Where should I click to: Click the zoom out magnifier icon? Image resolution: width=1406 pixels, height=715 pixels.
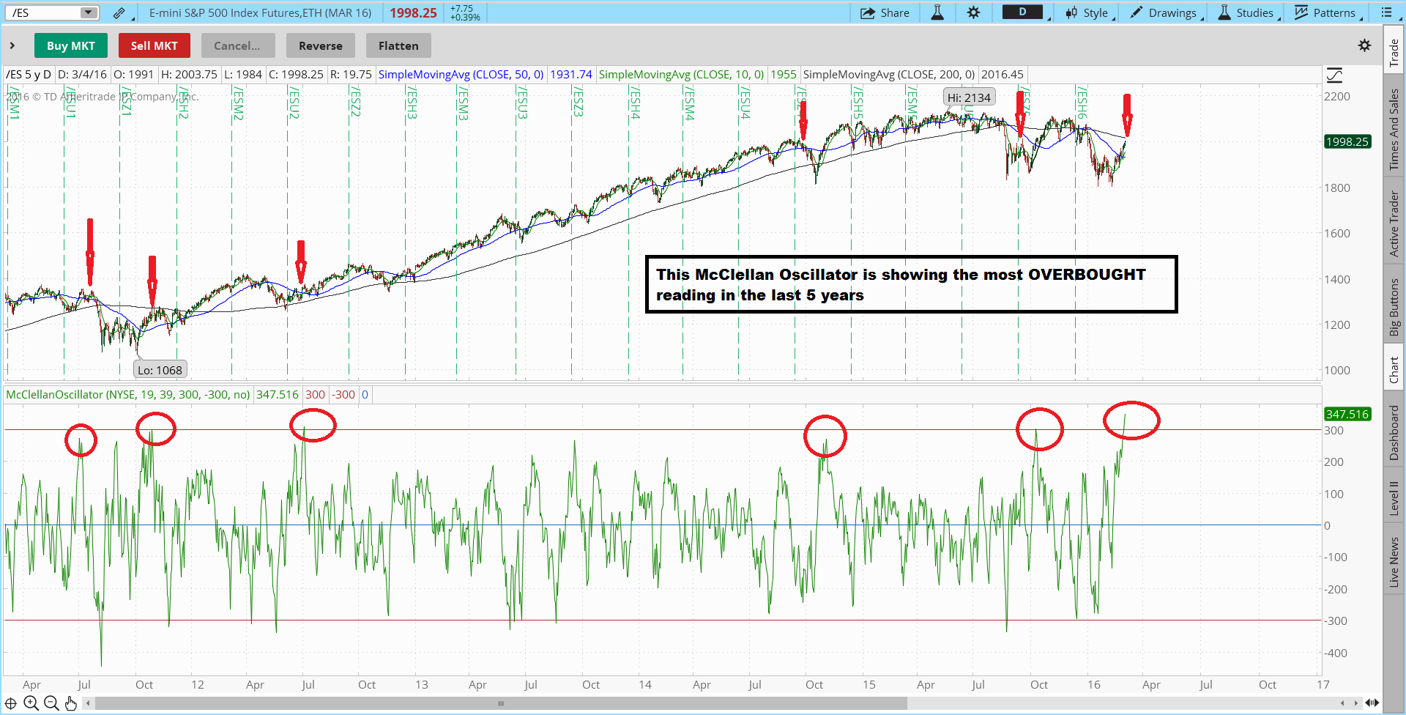pyautogui.click(x=51, y=704)
